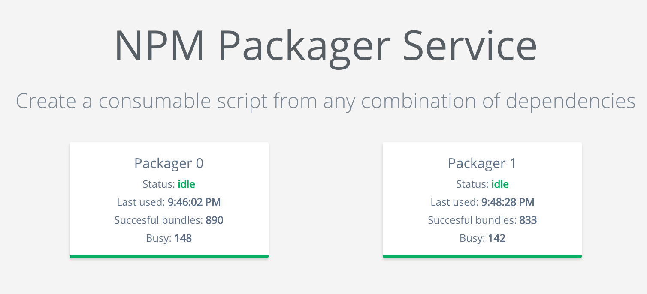Click the 833 successful bundles count
Screen dimensions: 647x294
pos(528,220)
